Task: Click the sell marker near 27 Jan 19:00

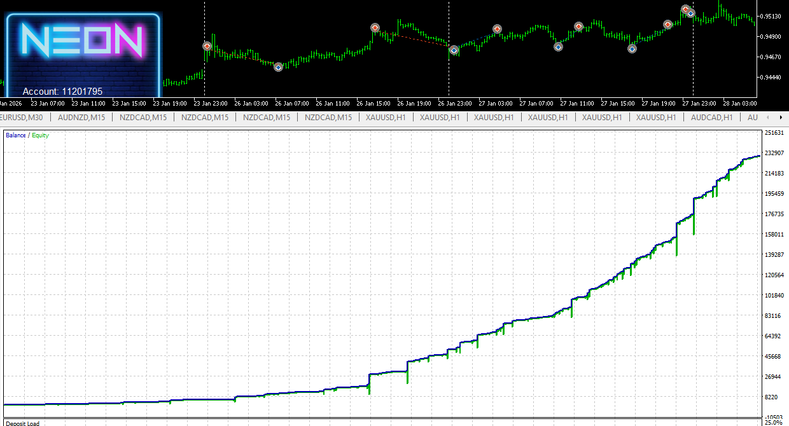Action: tap(667, 25)
